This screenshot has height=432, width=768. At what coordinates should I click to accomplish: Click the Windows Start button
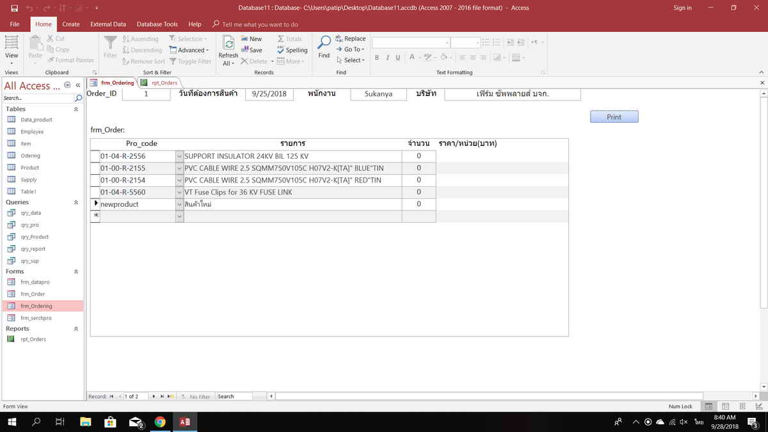click(x=12, y=422)
